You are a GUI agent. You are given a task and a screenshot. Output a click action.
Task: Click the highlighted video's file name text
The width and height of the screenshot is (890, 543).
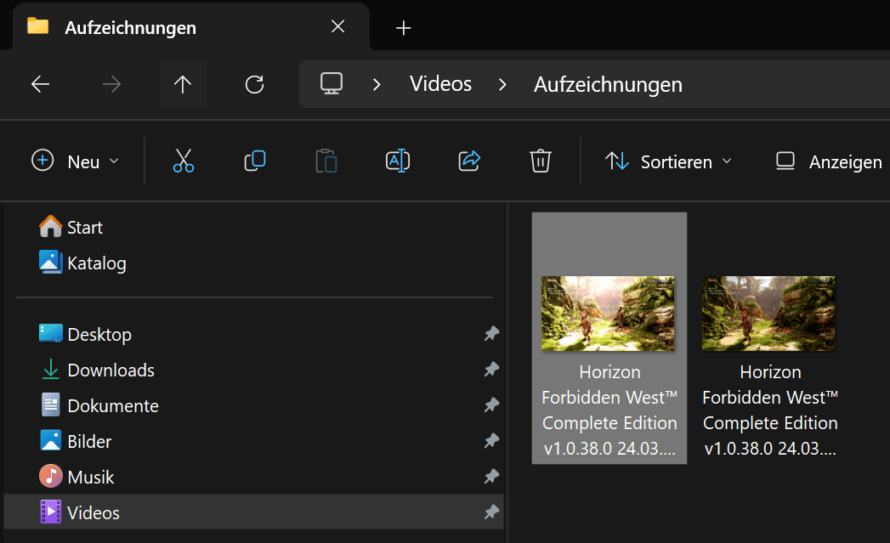(609, 410)
